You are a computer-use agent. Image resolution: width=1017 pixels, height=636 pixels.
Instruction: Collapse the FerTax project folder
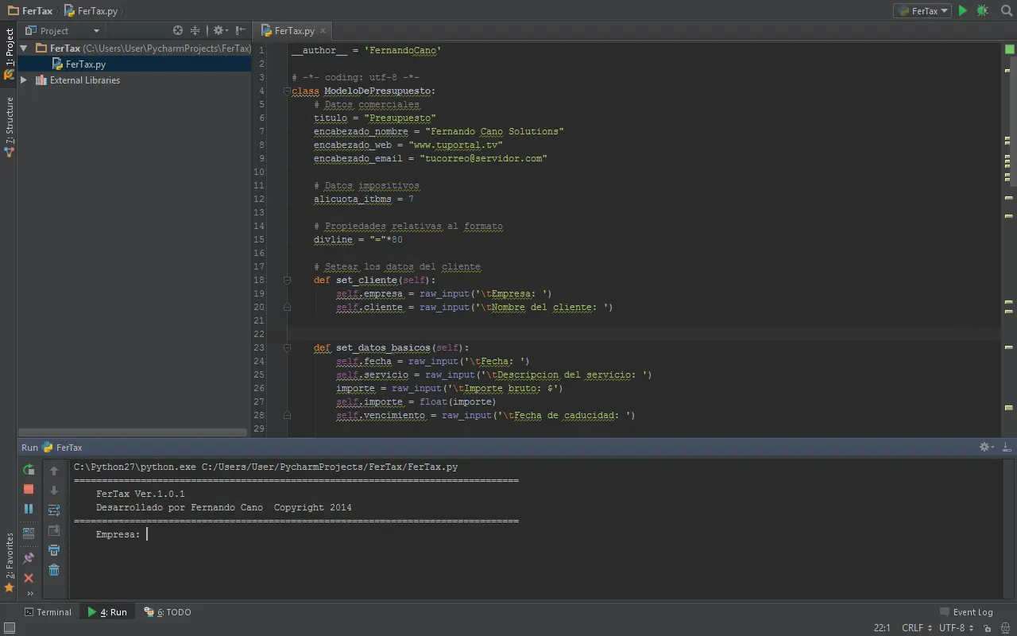(24, 48)
